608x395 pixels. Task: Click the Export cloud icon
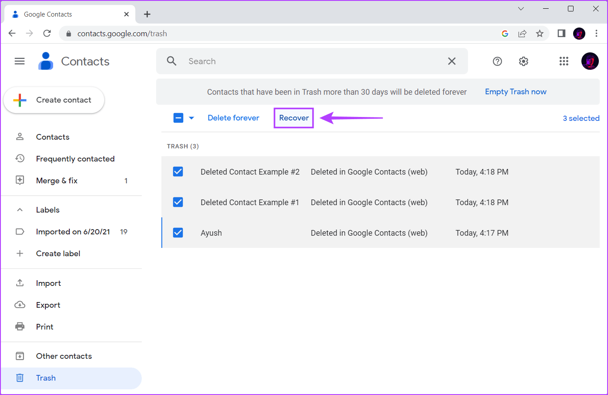click(x=20, y=305)
